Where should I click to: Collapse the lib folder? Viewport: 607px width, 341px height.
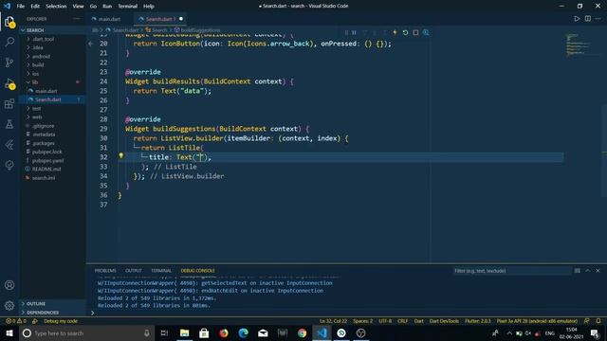(52, 82)
